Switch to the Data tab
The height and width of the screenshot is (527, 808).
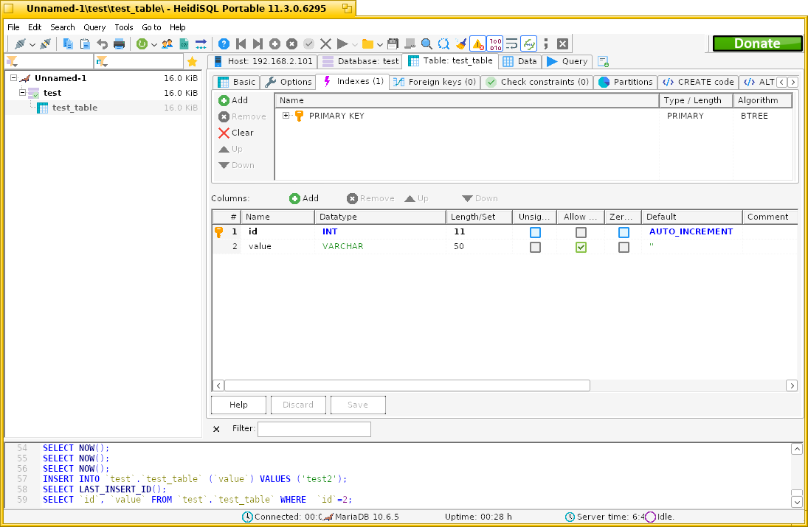coord(520,61)
